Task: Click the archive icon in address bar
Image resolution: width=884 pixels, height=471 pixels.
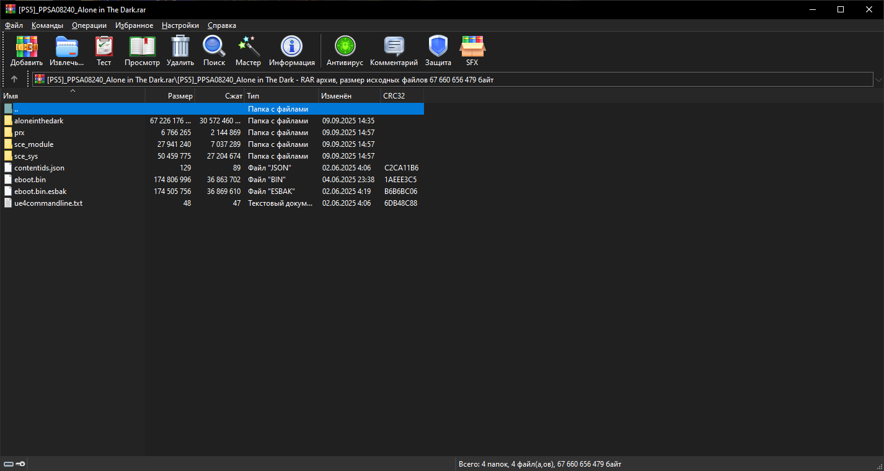Action: point(40,79)
